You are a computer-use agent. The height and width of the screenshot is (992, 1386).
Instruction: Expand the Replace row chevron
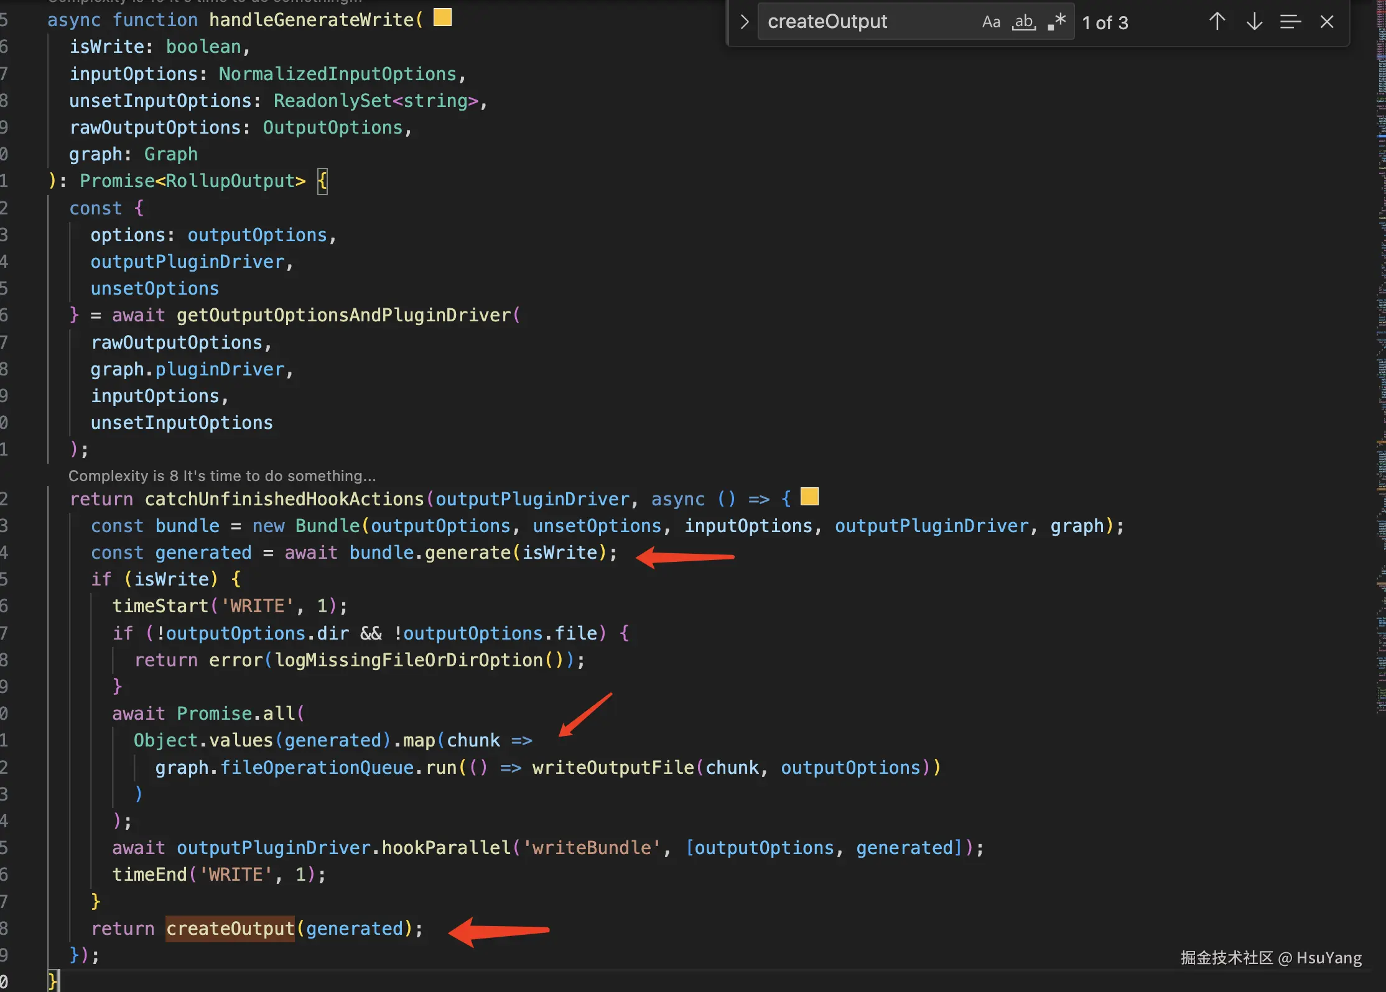click(744, 22)
